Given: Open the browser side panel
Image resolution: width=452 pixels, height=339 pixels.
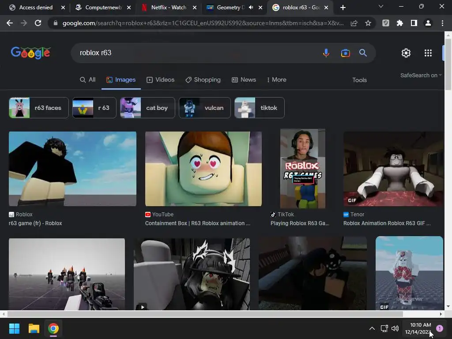Looking at the screenshot, I should coord(414,23).
